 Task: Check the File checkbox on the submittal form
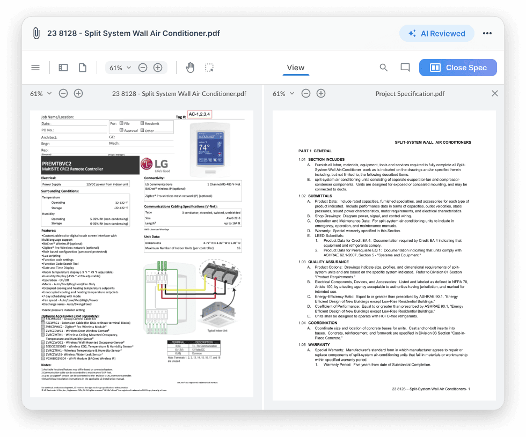click(x=121, y=123)
